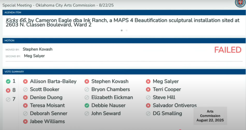Click absent icon next to Scott Booker
Image resolution: width=246 pixels, height=130 pixels.
25,89
